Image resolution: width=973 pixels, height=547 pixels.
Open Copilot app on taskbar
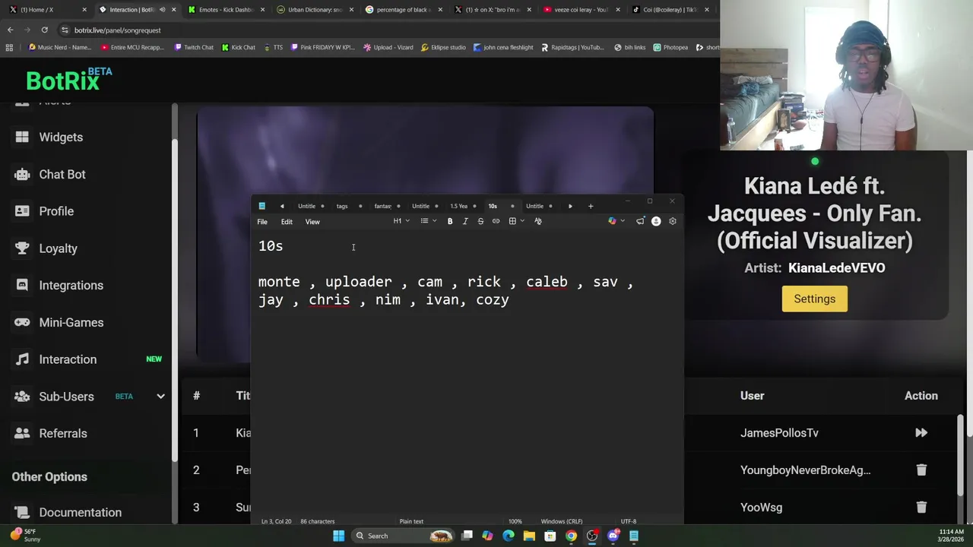pyautogui.click(x=487, y=536)
